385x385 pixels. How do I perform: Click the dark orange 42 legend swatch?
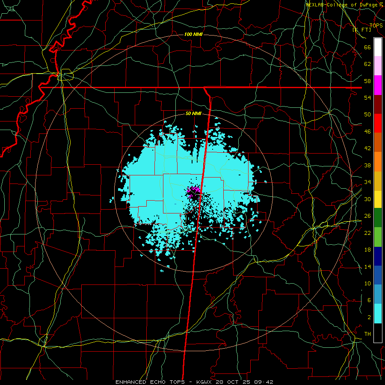(378, 142)
